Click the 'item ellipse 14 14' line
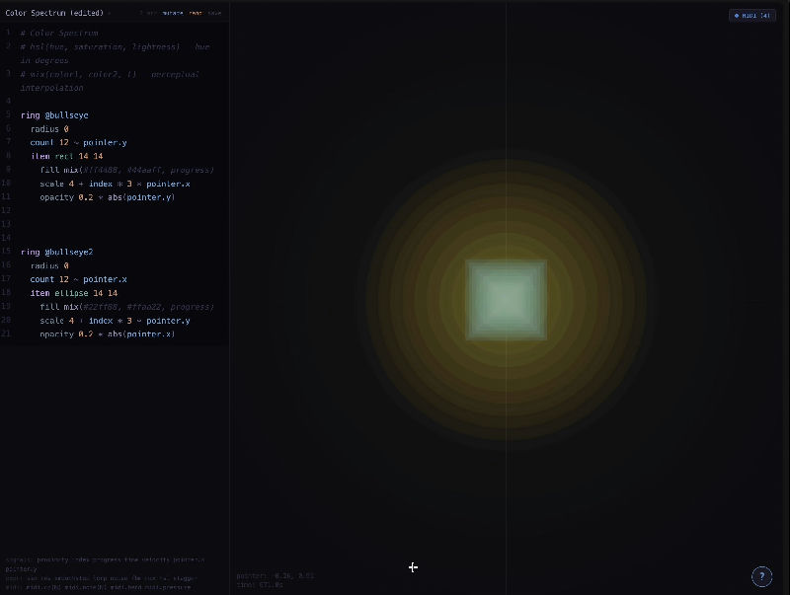Viewport: 790px width, 595px height. (x=73, y=293)
